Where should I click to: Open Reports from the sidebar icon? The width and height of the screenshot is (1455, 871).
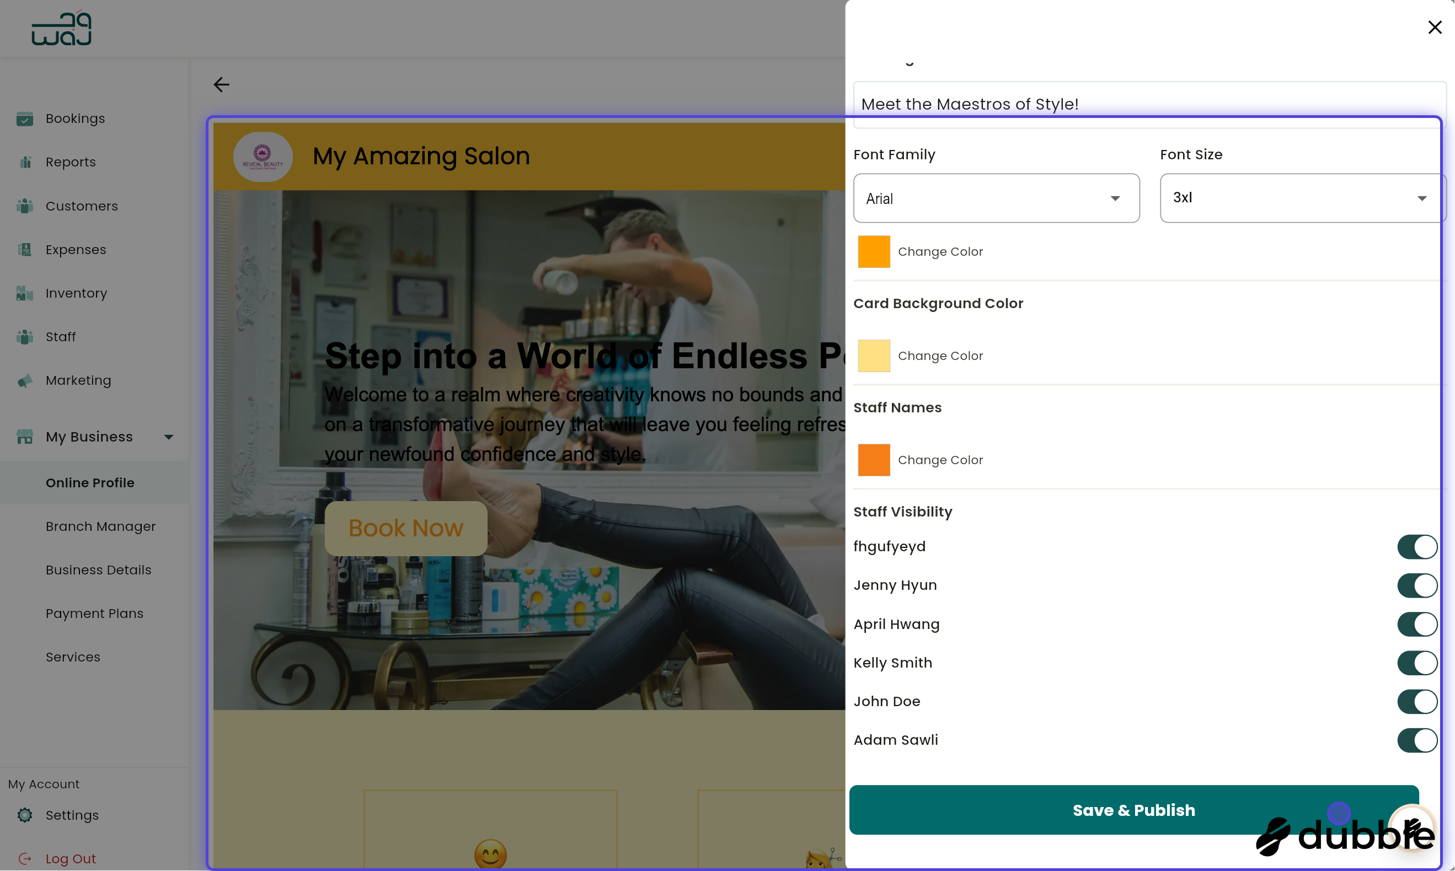pos(25,162)
